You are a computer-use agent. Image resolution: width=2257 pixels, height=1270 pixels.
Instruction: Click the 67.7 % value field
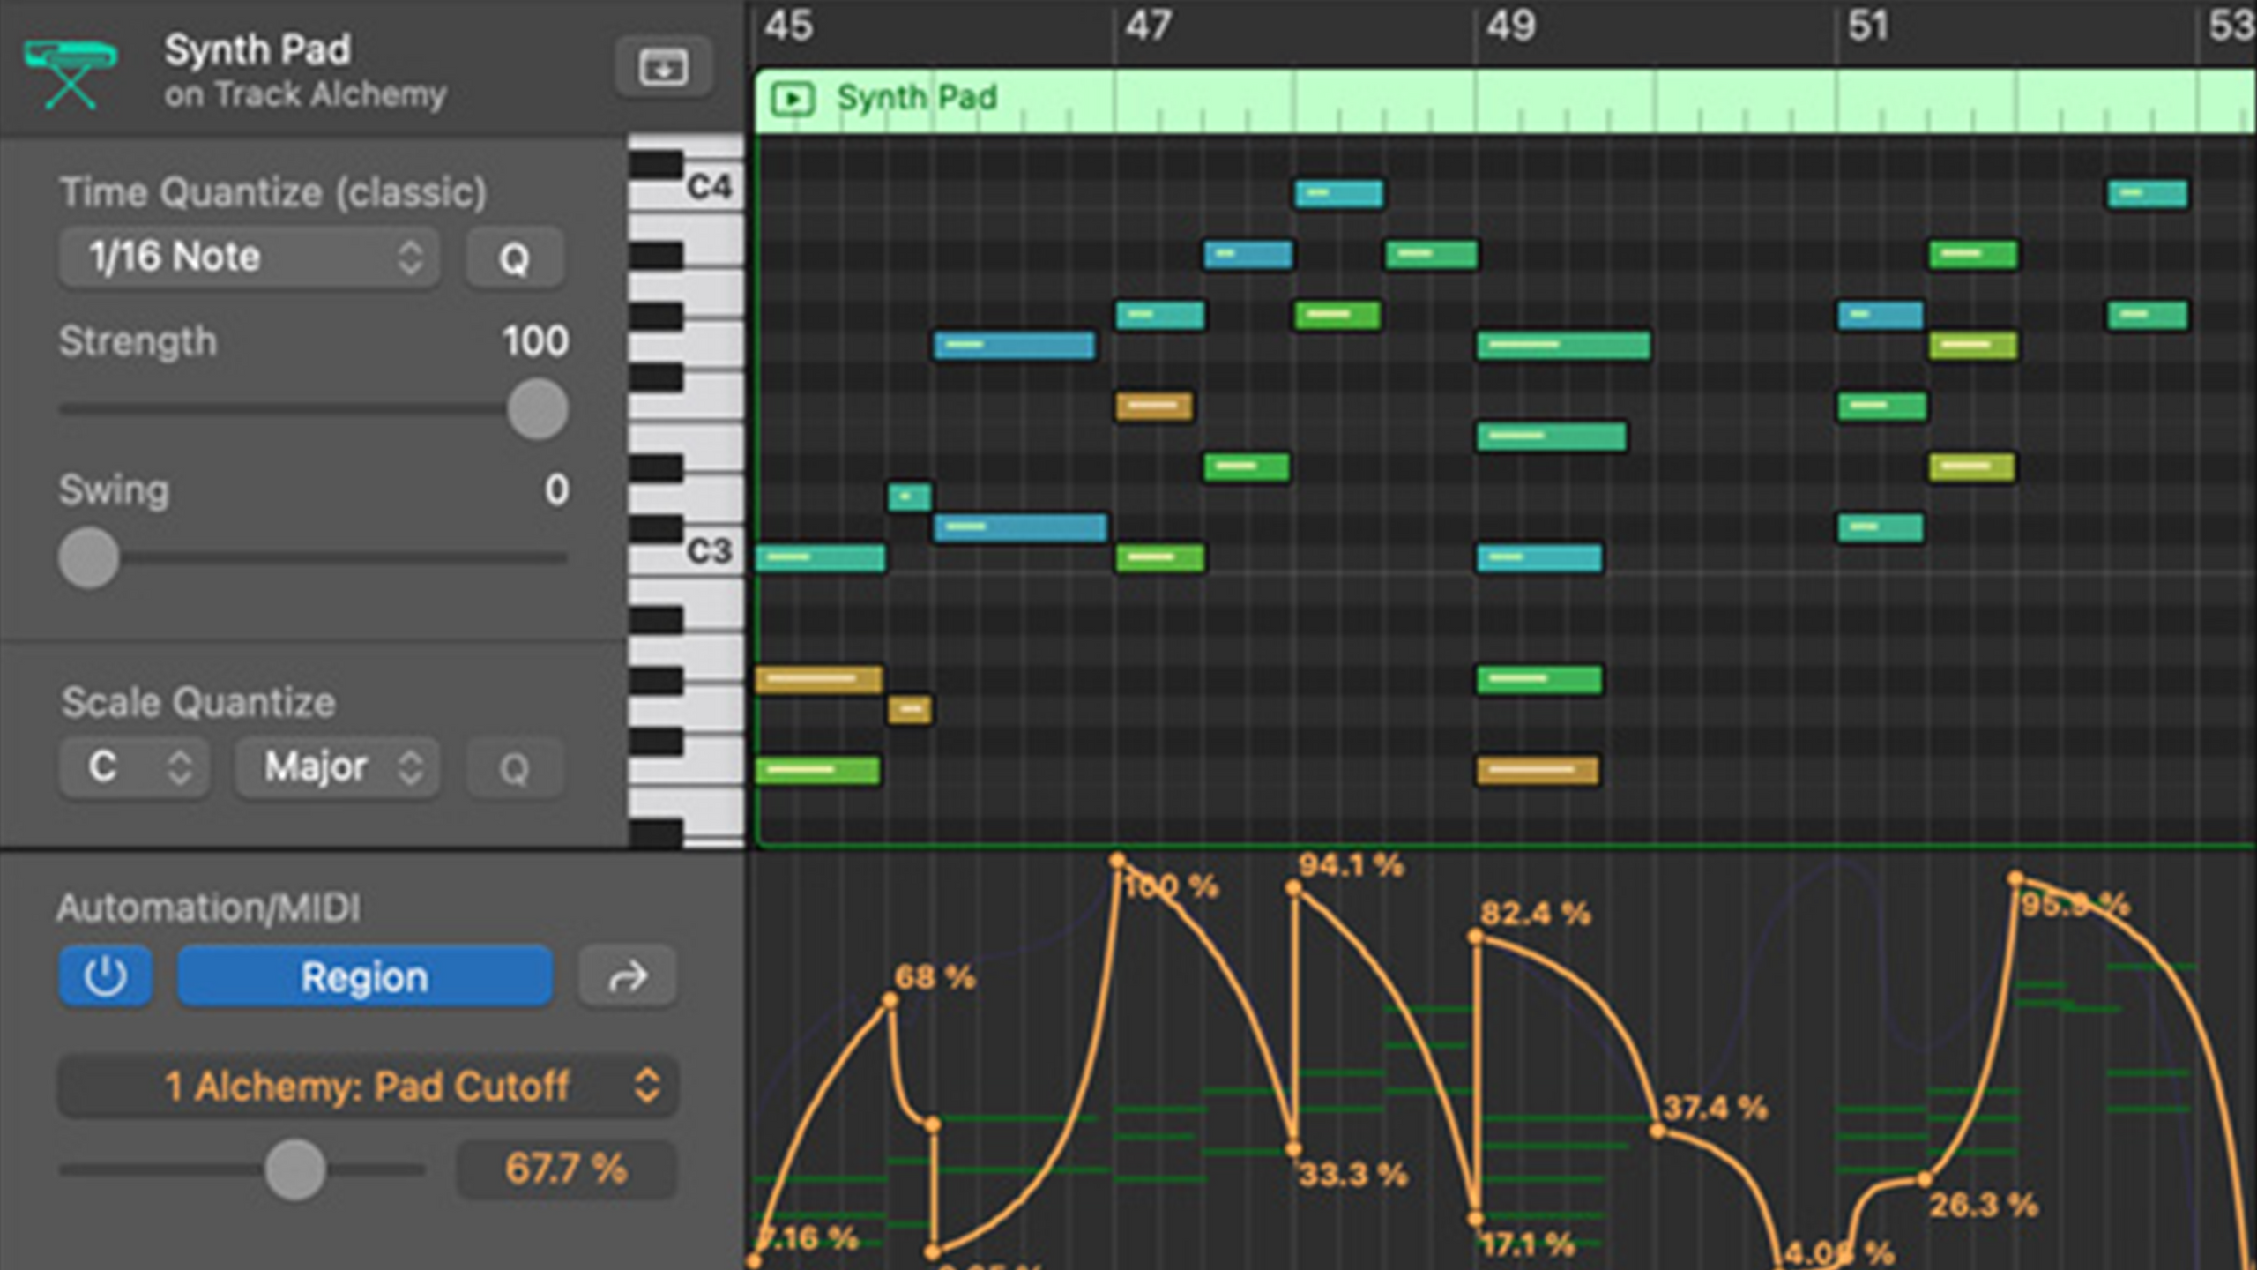point(566,1169)
